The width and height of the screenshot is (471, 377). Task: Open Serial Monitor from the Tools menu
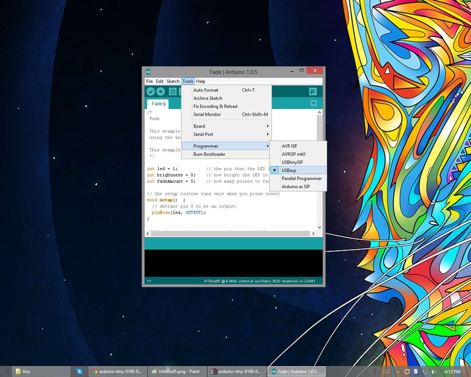click(x=227, y=114)
